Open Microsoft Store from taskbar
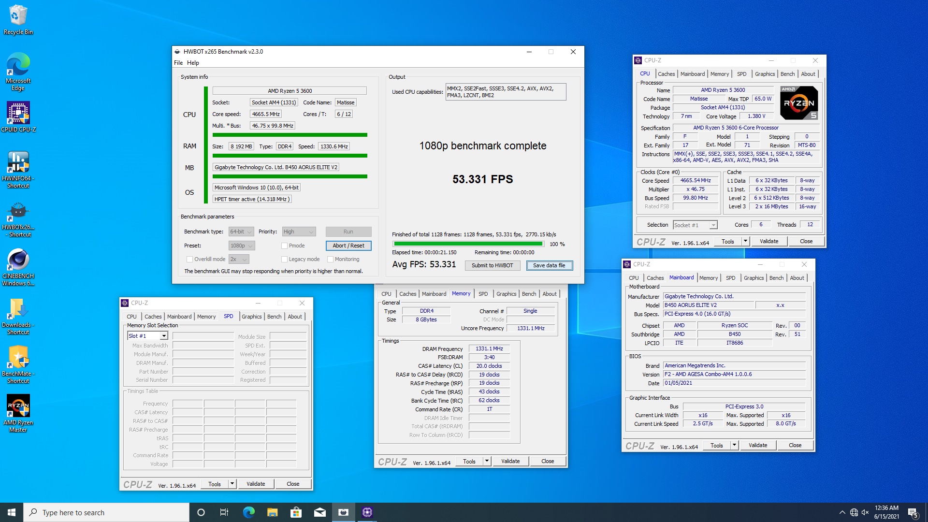 click(x=296, y=512)
